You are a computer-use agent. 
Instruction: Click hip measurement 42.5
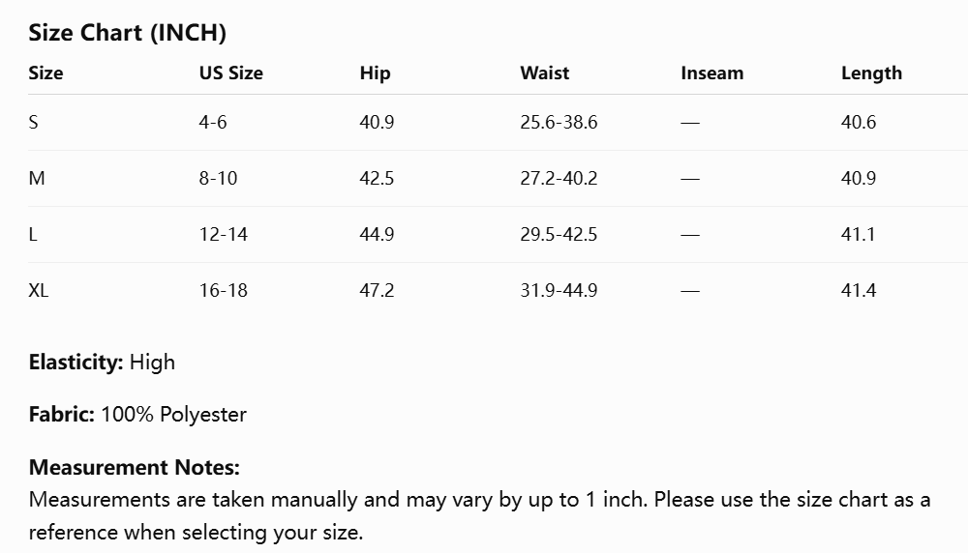pyautogui.click(x=377, y=178)
